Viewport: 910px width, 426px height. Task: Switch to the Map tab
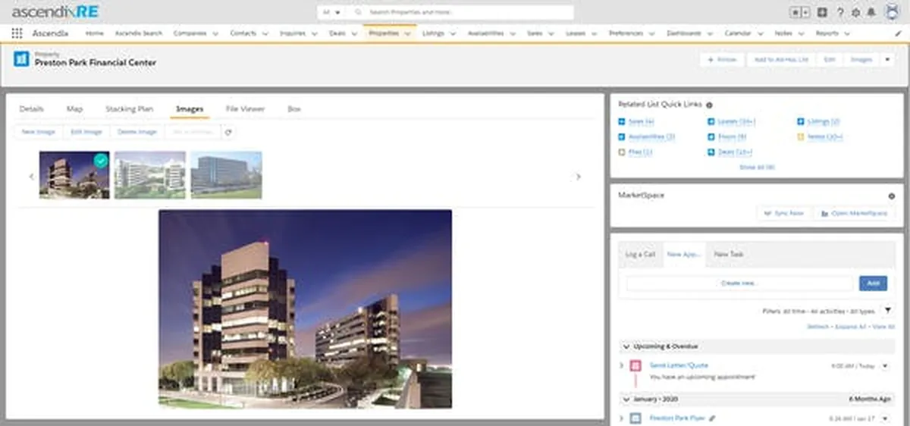74,109
